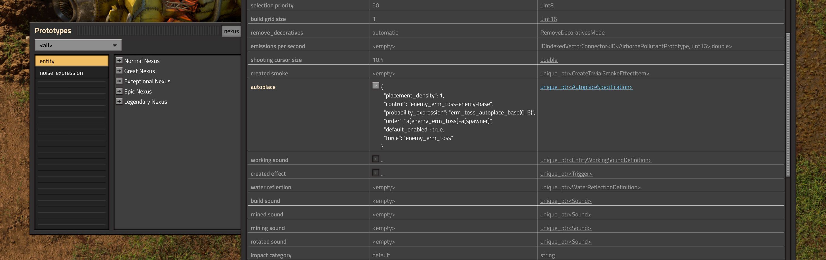
Task: Click the arrow icon beside Epic Nexus
Action: coord(119,91)
